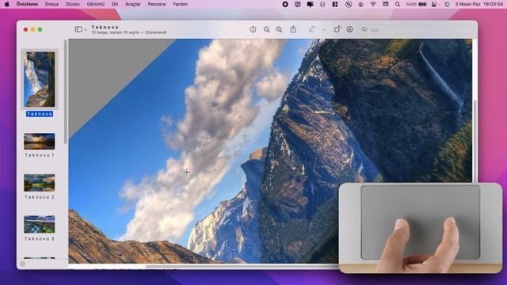Click the window tiling menu bar icon
507x285 pixels.
click(x=335, y=4)
